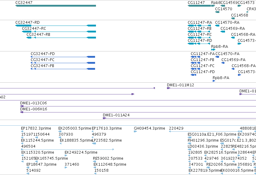The image size is (256, 175).
Task: Click EST GH09454.3prime label
Action: point(150,128)
